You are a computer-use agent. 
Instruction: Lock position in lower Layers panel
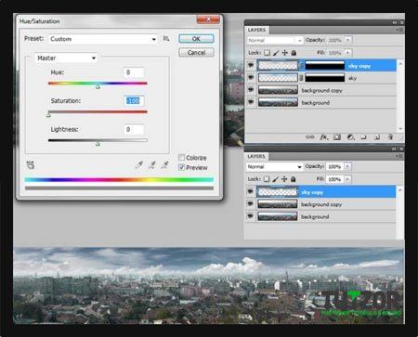coord(284,179)
